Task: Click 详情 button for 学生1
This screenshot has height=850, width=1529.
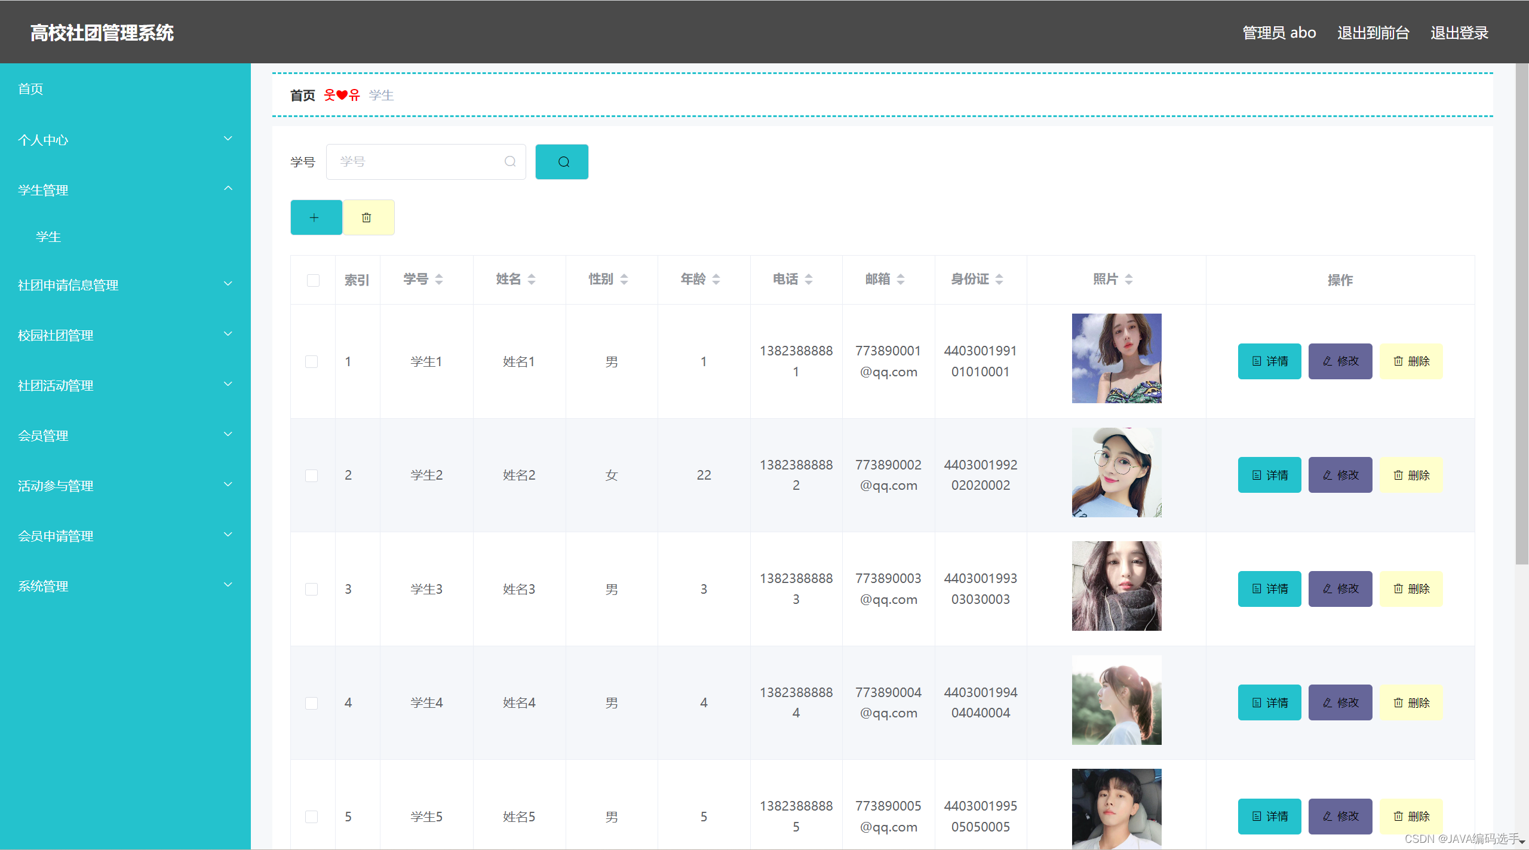Action: tap(1269, 361)
